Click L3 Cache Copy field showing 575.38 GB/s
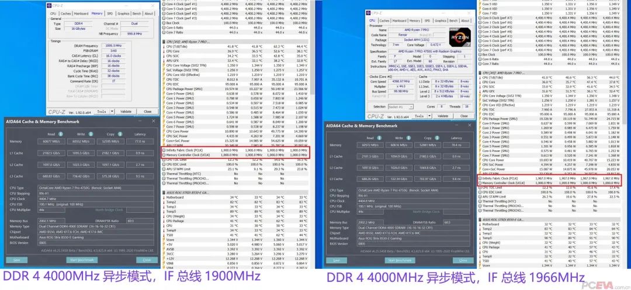This screenshot has width=631, height=290. [110, 177]
